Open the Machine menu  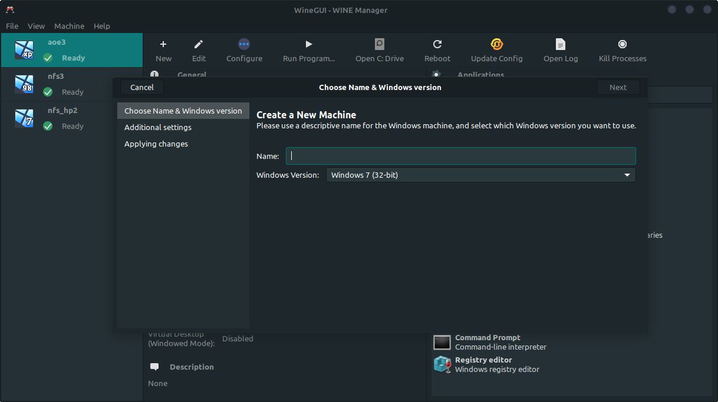(69, 26)
